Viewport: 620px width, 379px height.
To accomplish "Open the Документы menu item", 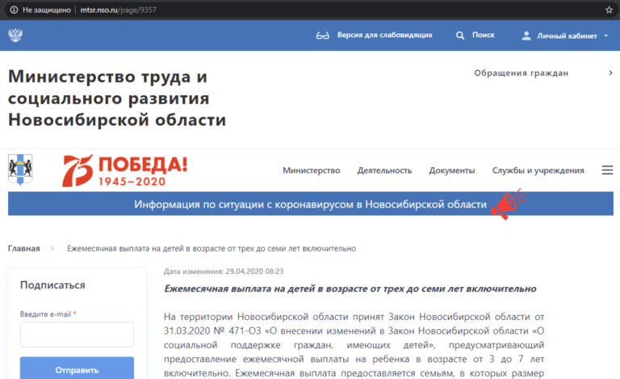I will click(x=452, y=171).
